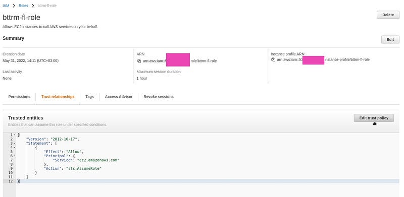This screenshot has height=197, width=404.
Task: Click the Edit trust policy button
Action: click(x=374, y=118)
